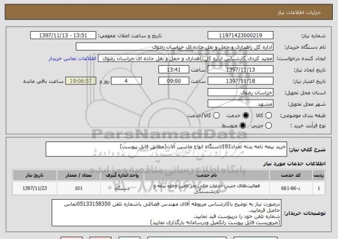Click the service name cell in row 1
This screenshot has height=239, width=338.
(207, 188)
